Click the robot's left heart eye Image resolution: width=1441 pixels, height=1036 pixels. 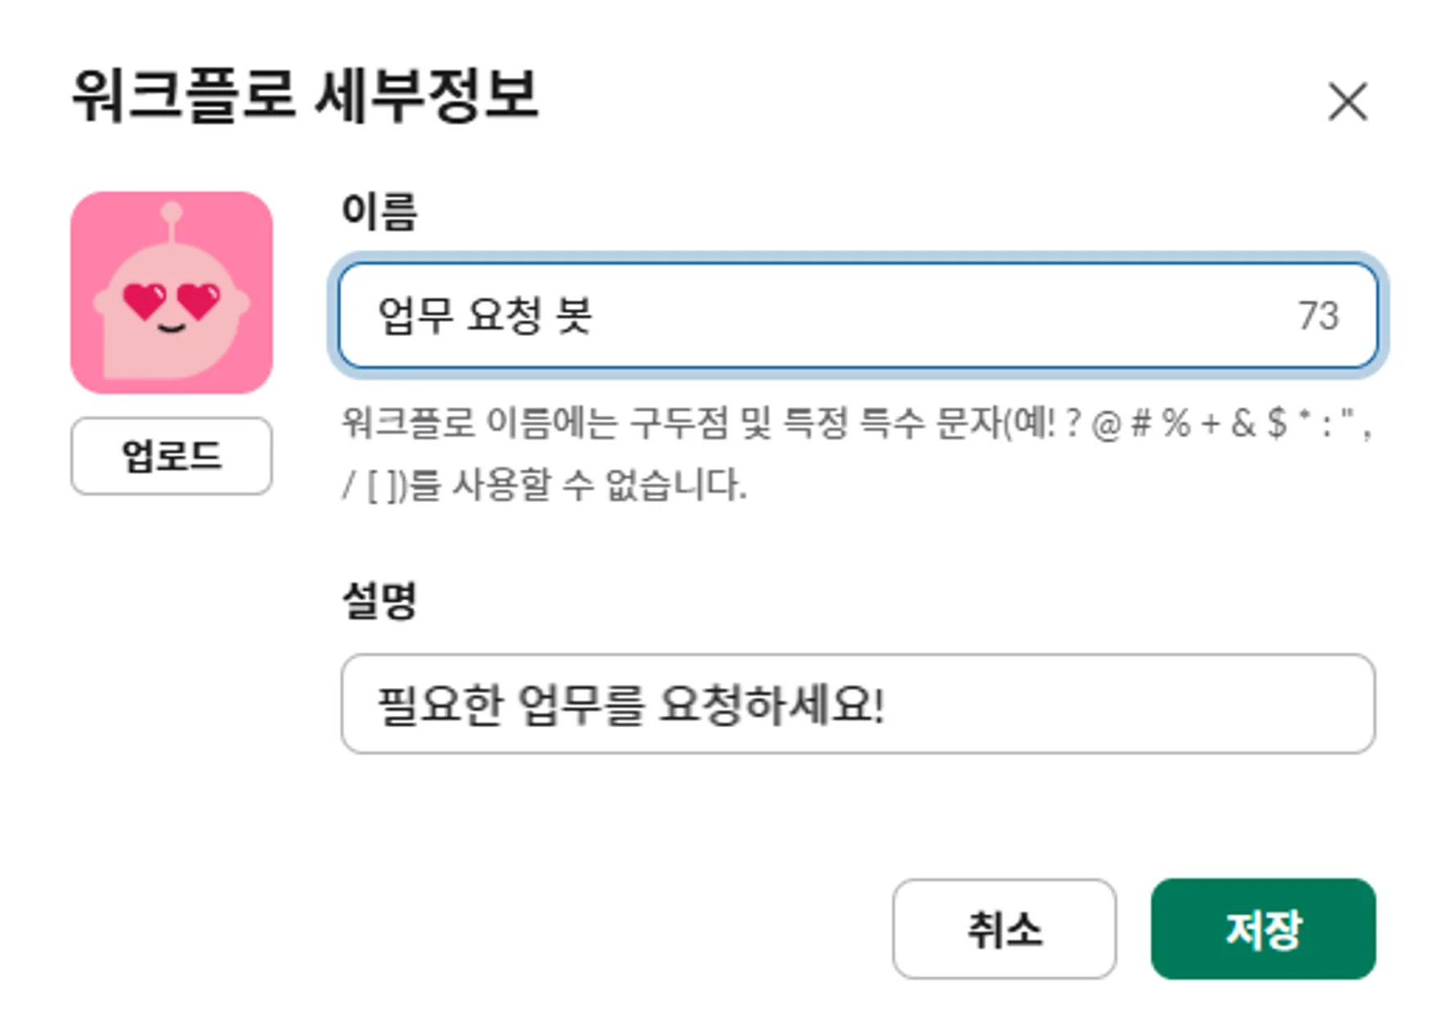144,300
